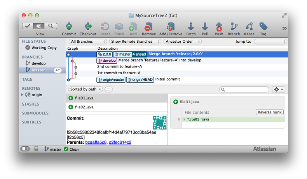The image size is (307, 179).
Task: Select the '1st commit to feature-A' row
Action: pyautogui.click(x=177, y=73)
